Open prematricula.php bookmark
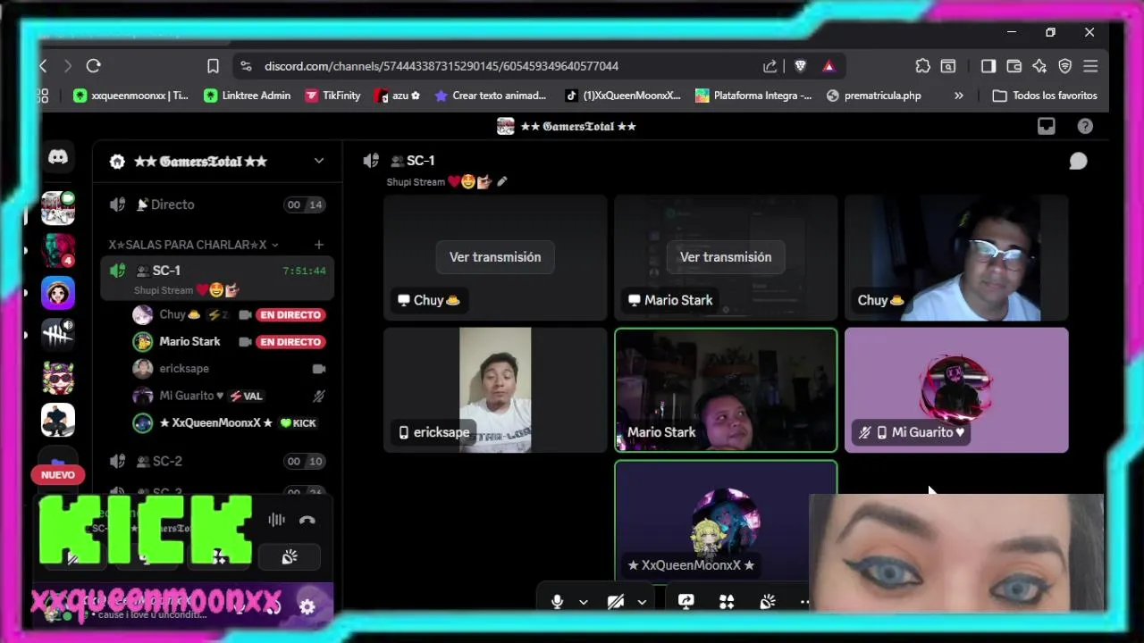This screenshot has width=1144, height=643. [873, 96]
